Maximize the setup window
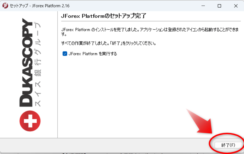The height and width of the screenshot is (154, 244). click(219, 6)
